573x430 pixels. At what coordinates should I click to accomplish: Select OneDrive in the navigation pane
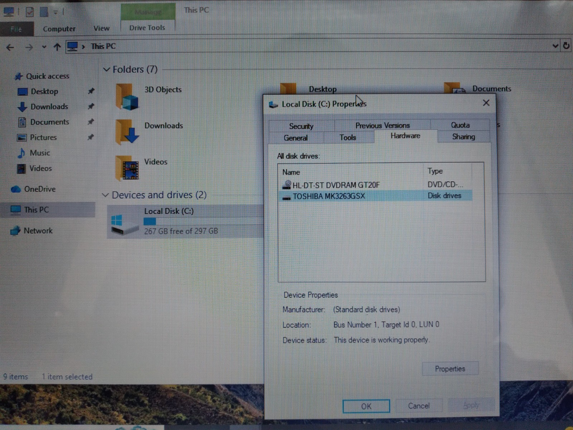[39, 189]
